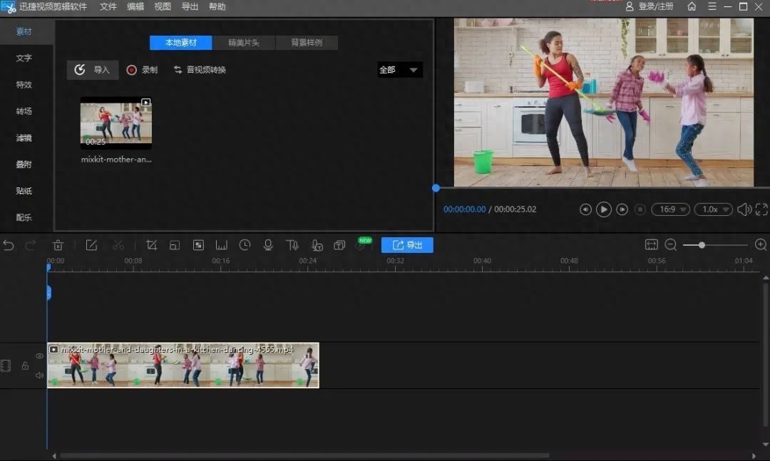Image resolution: width=770 pixels, height=461 pixels.
Task: Click the text-to-speech icon in the toolbar
Action: click(292, 245)
